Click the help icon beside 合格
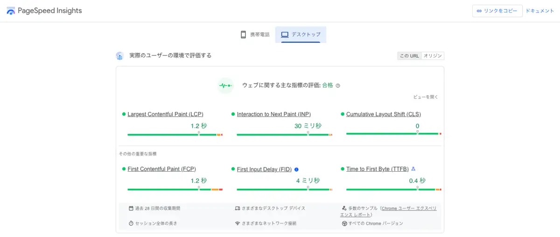The image size is (560, 237). click(x=338, y=86)
